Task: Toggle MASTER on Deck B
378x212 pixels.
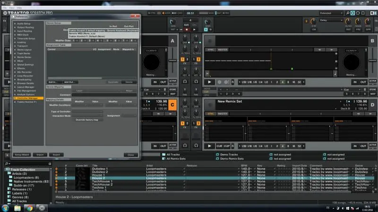Action: 223,49
